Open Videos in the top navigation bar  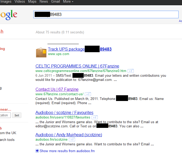[x=20, y=2]
